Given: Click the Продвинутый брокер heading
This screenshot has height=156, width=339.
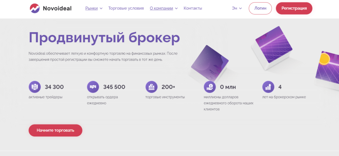Looking at the screenshot, I should point(104,38).
